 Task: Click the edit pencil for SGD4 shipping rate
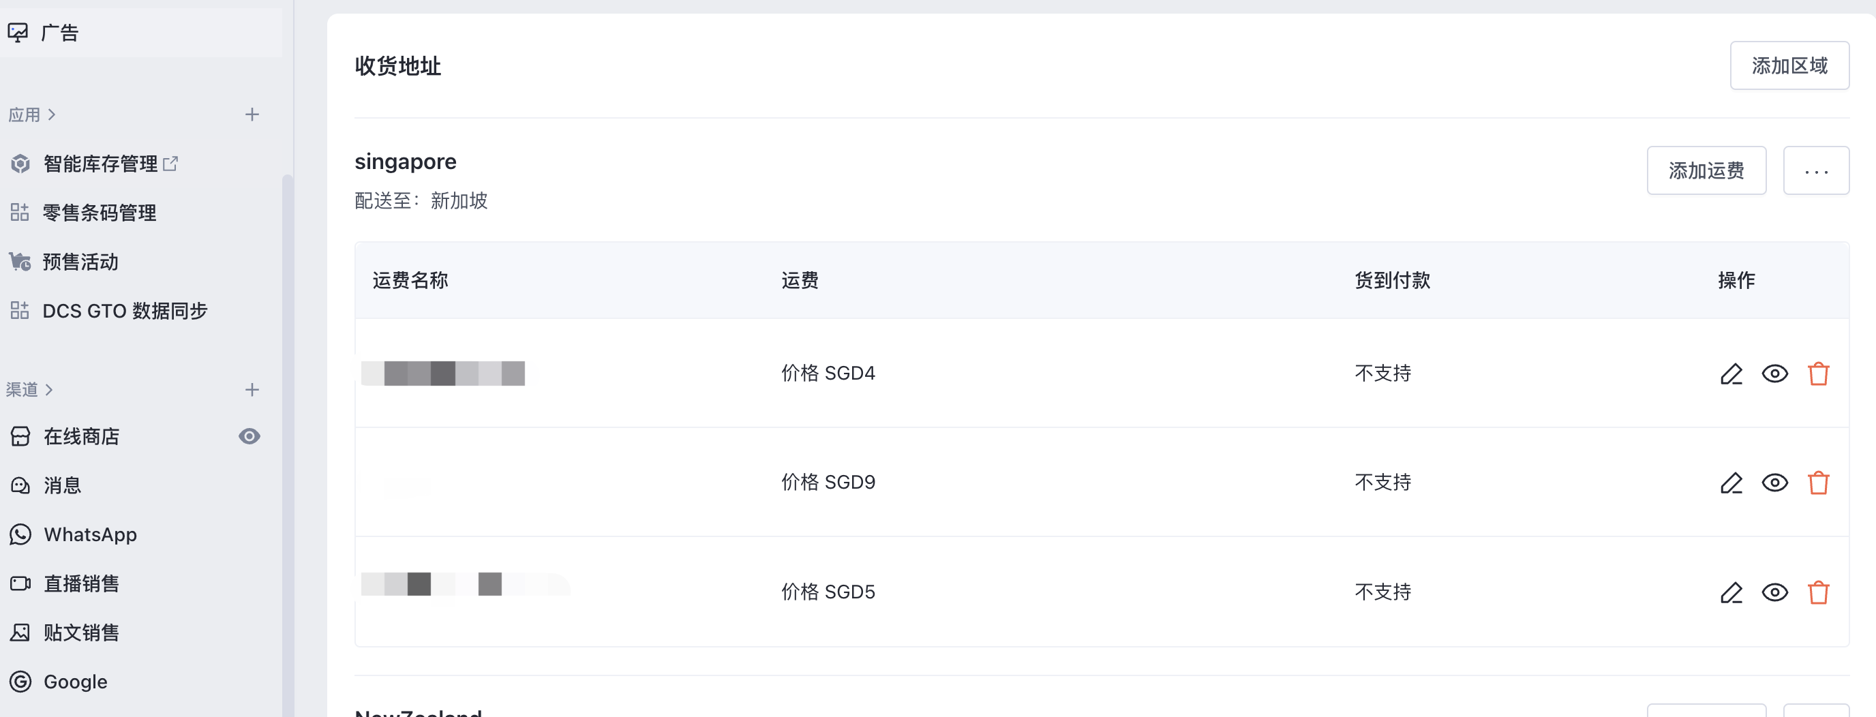point(1731,374)
